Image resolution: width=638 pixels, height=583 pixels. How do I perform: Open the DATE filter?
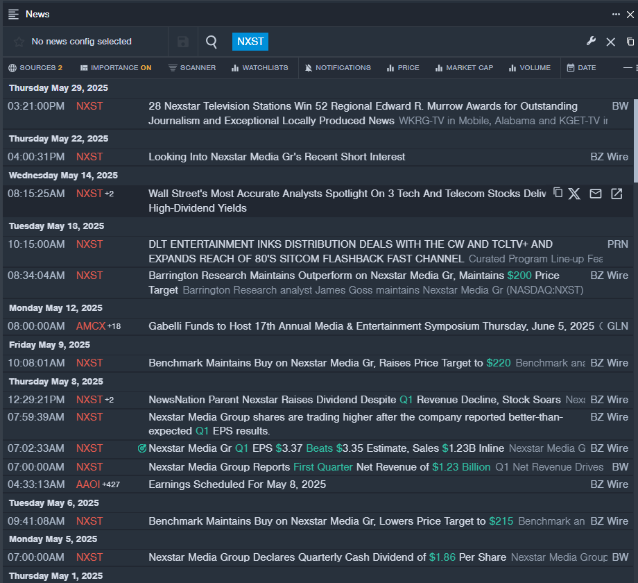[x=581, y=67]
